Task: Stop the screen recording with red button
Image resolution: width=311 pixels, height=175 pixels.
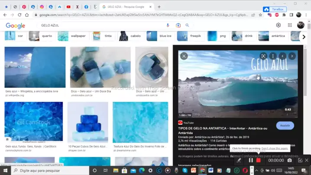Action: tap(258, 160)
